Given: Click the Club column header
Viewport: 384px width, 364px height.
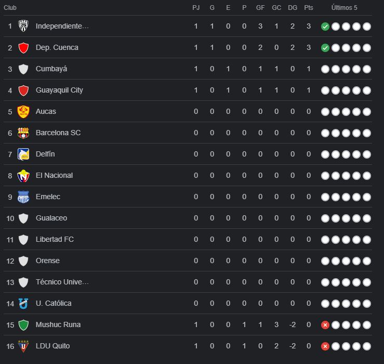Looking at the screenshot, I should coord(10,8).
